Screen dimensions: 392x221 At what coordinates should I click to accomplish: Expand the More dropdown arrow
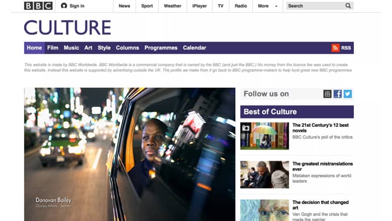(x=276, y=6)
